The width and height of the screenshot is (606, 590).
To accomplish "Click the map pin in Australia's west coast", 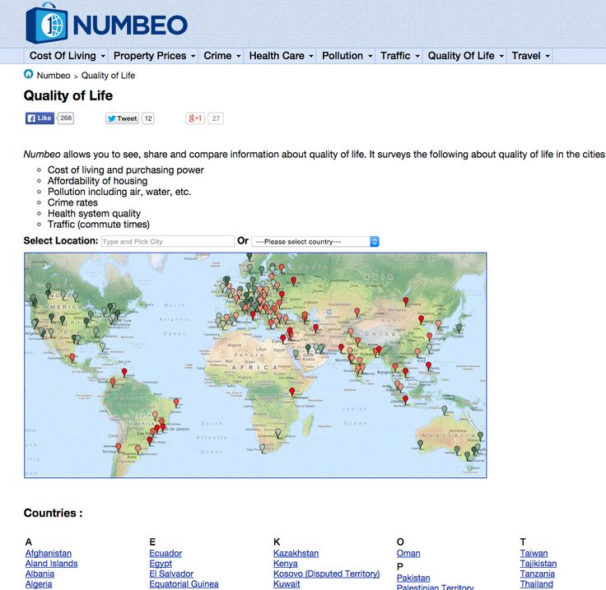I will click(x=421, y=444).
